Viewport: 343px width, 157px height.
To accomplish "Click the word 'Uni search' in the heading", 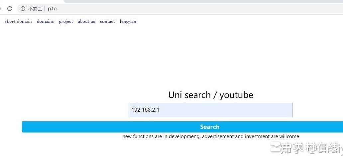I will [x=189, y=95].
